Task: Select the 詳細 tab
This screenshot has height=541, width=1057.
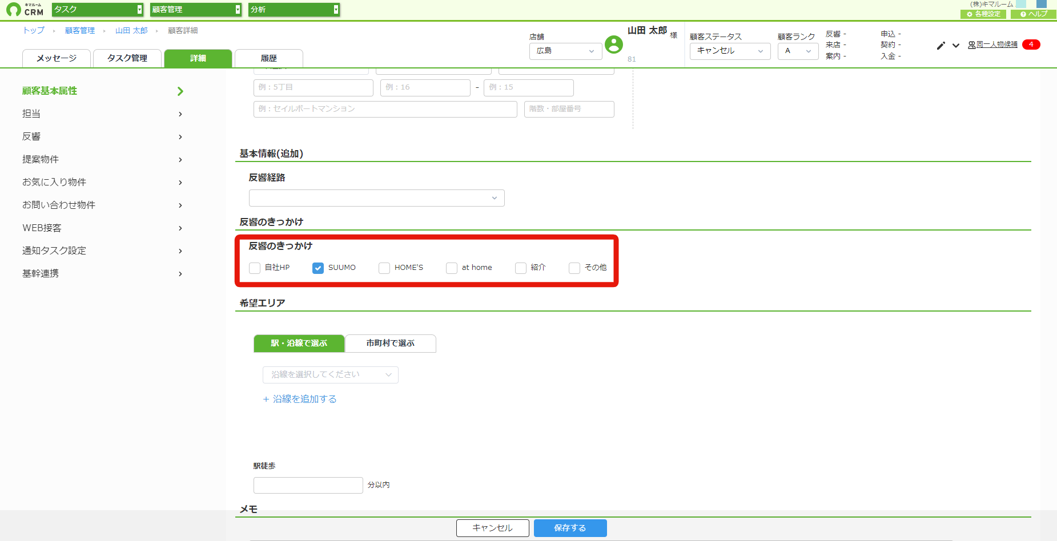Action: coord(198,58)
